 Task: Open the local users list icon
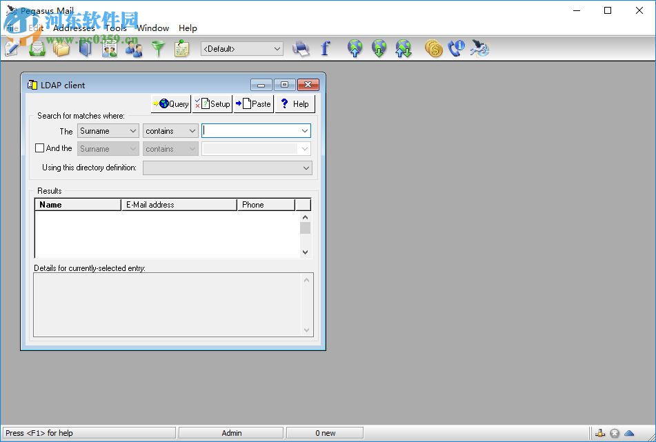click(109, 48)
